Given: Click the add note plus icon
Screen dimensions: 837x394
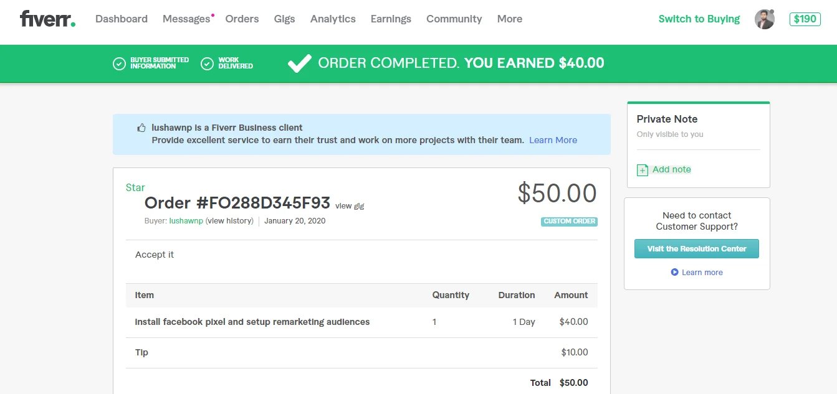Looking at the screenshot, I should 642,170.
